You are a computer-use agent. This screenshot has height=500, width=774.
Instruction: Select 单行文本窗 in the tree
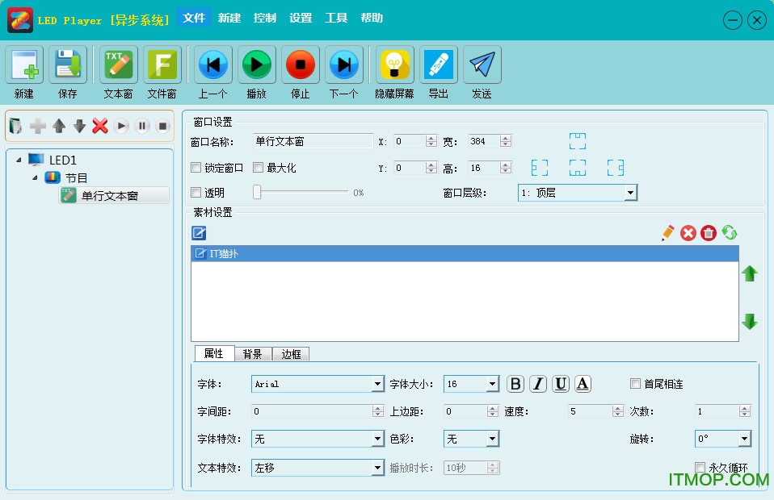click(114, 196)
